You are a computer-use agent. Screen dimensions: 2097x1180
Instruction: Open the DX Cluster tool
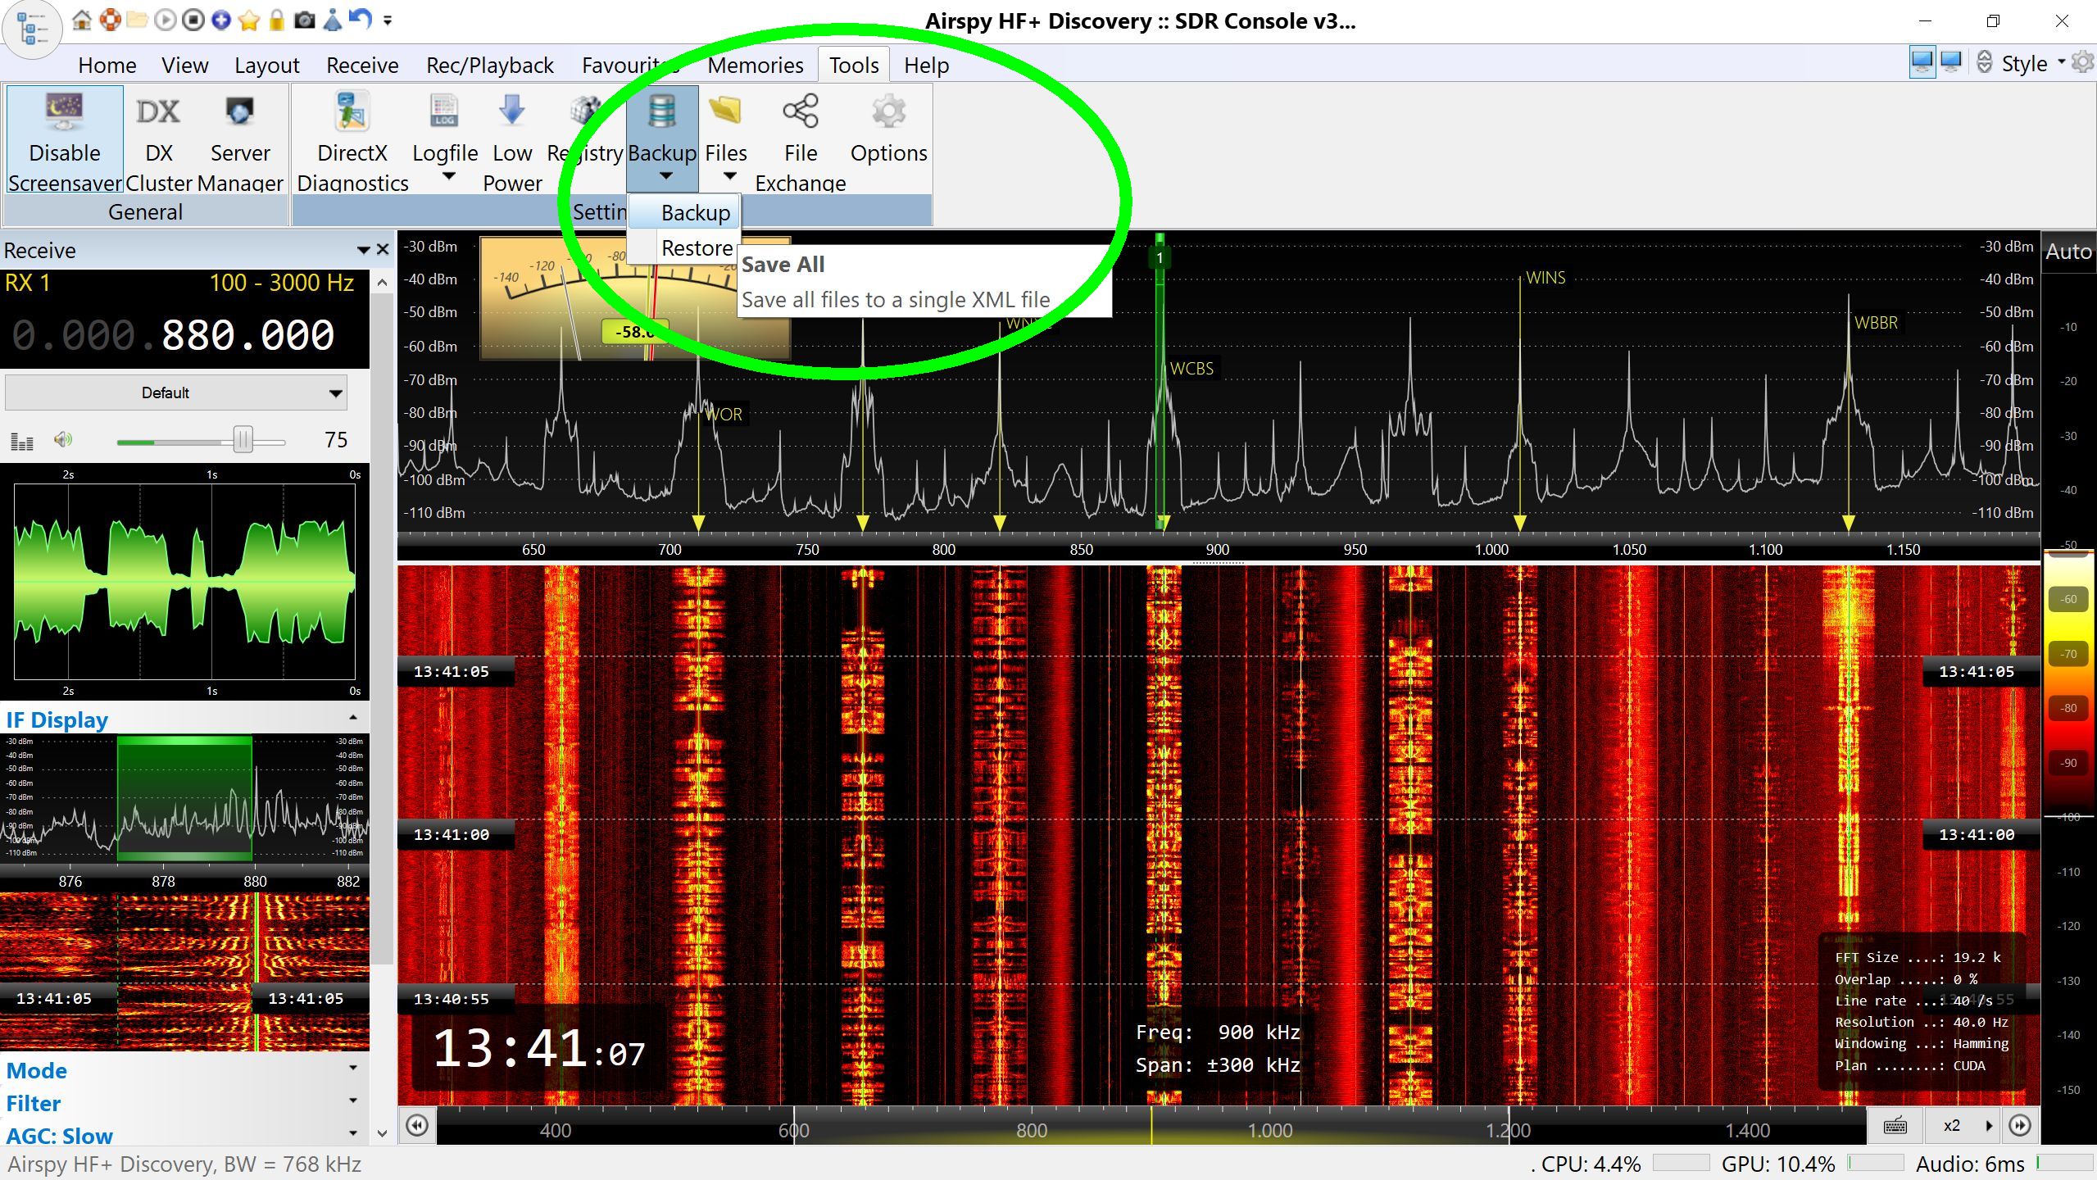(x=158, y=112)
